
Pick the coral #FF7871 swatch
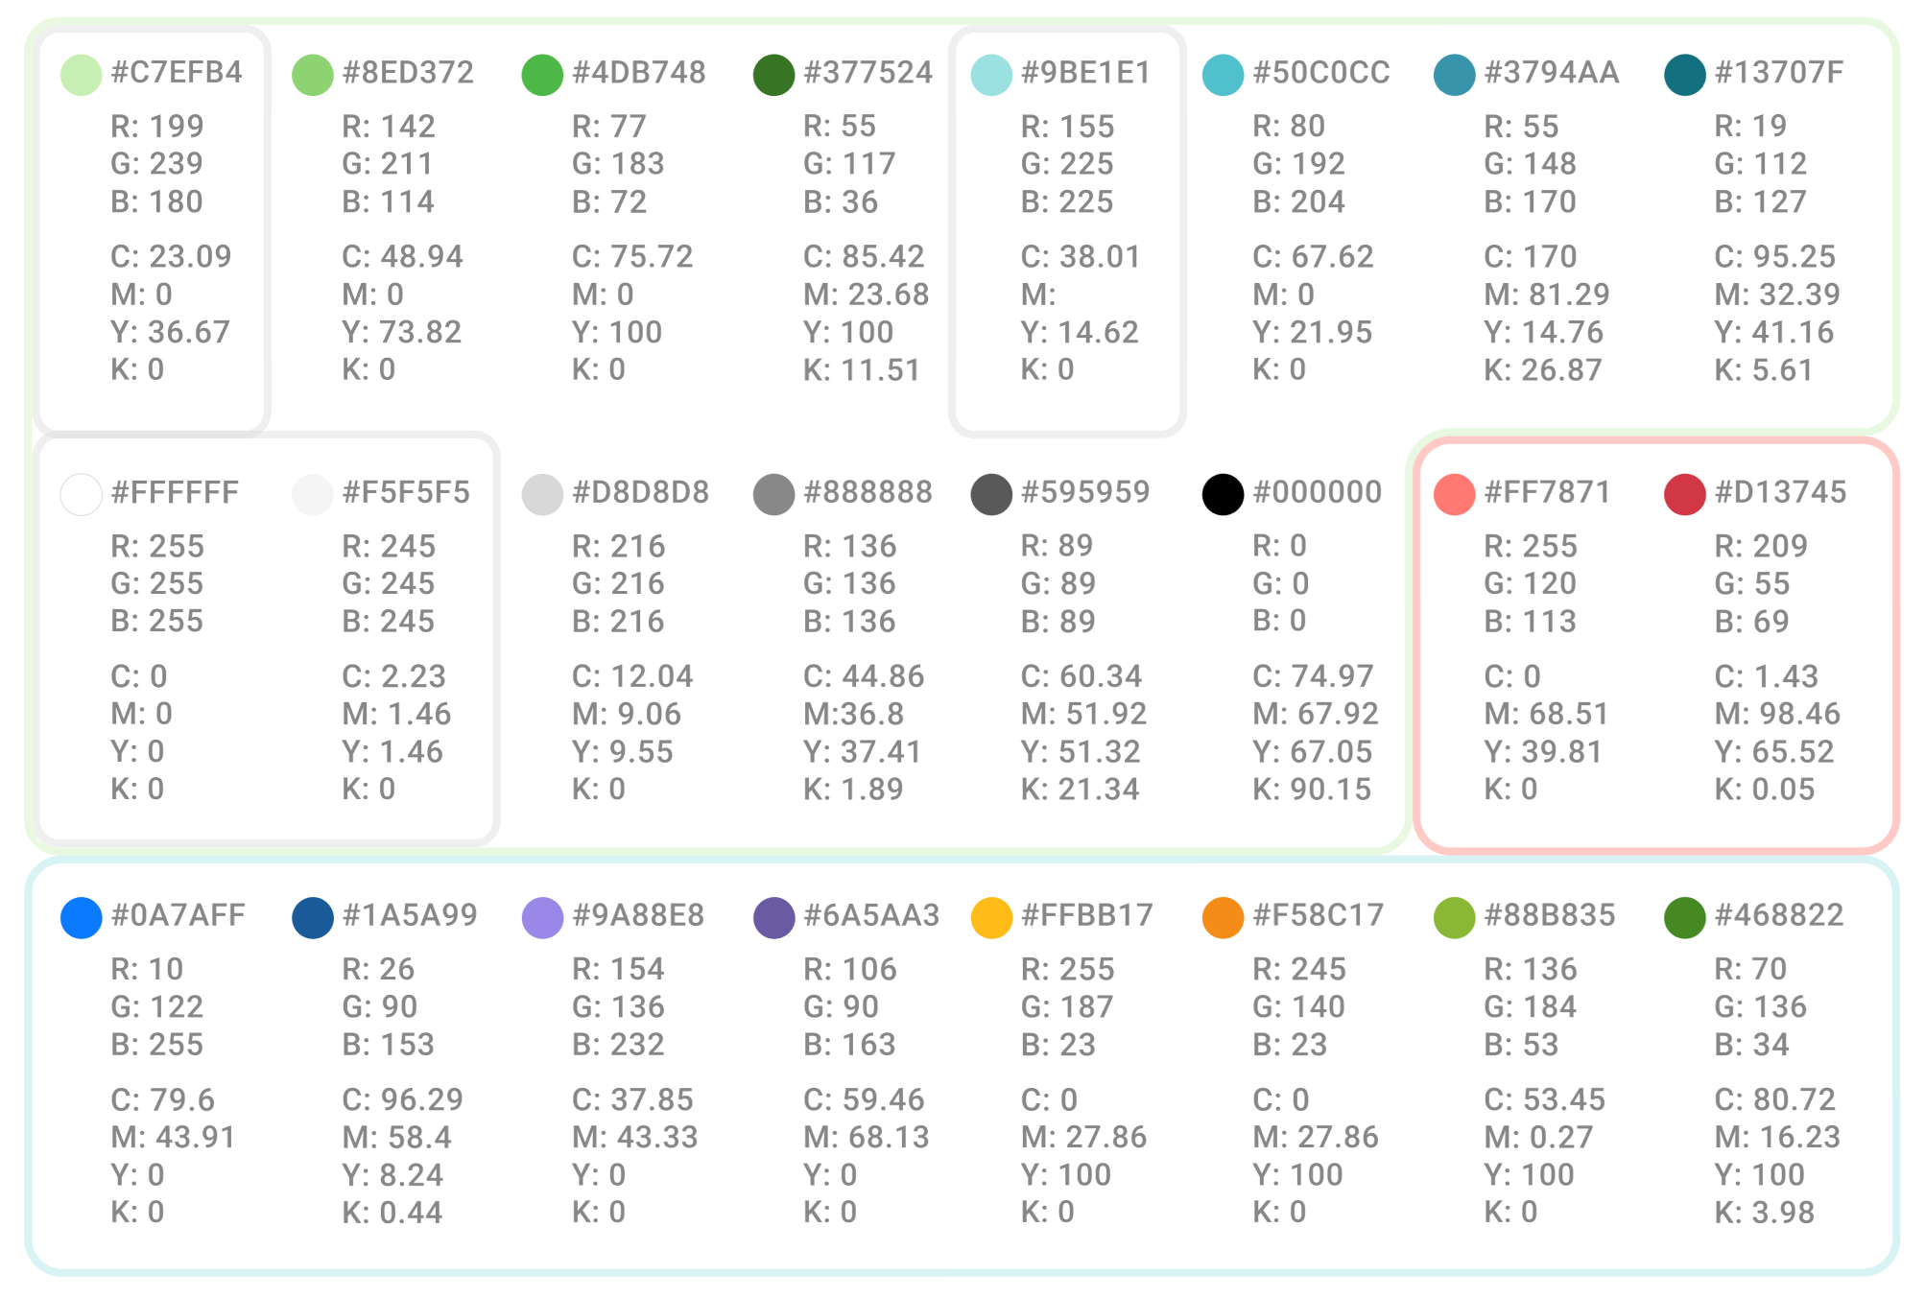click(x=1454, y=495)
